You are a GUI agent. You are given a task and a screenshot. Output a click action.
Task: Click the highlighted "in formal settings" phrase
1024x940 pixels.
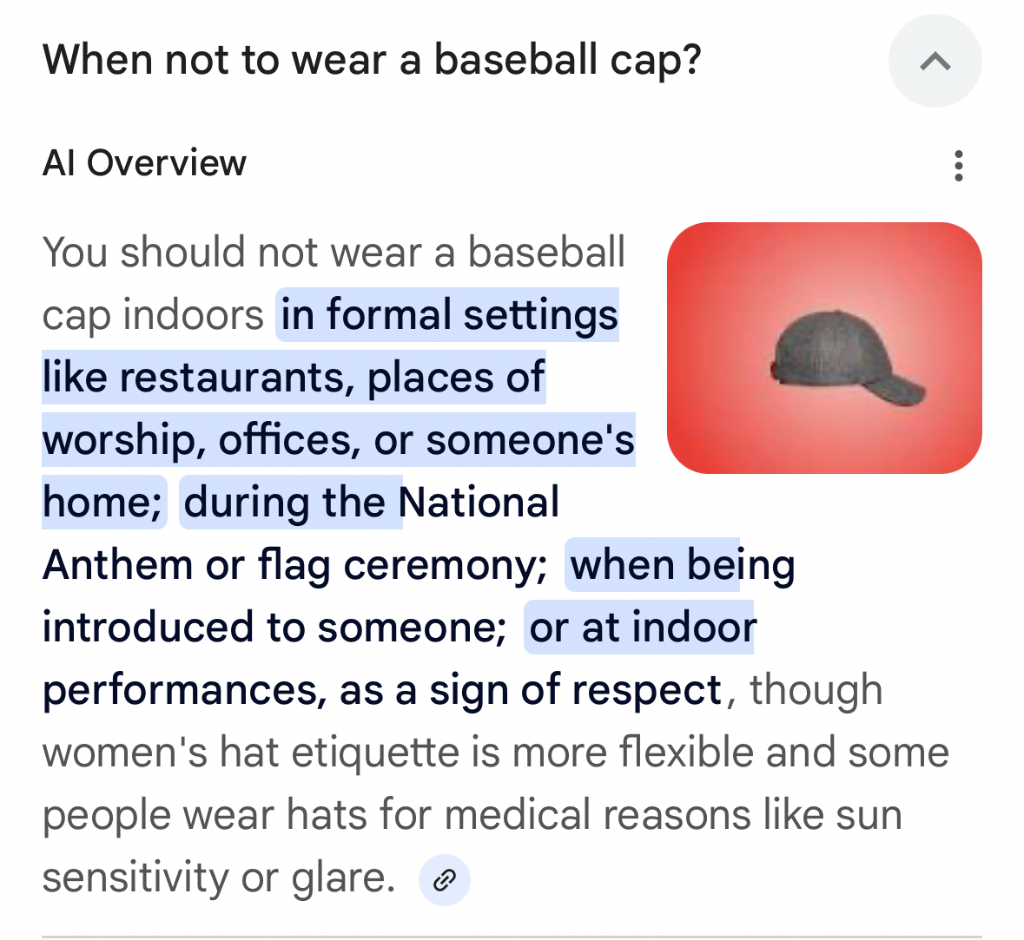click(448, 314)
